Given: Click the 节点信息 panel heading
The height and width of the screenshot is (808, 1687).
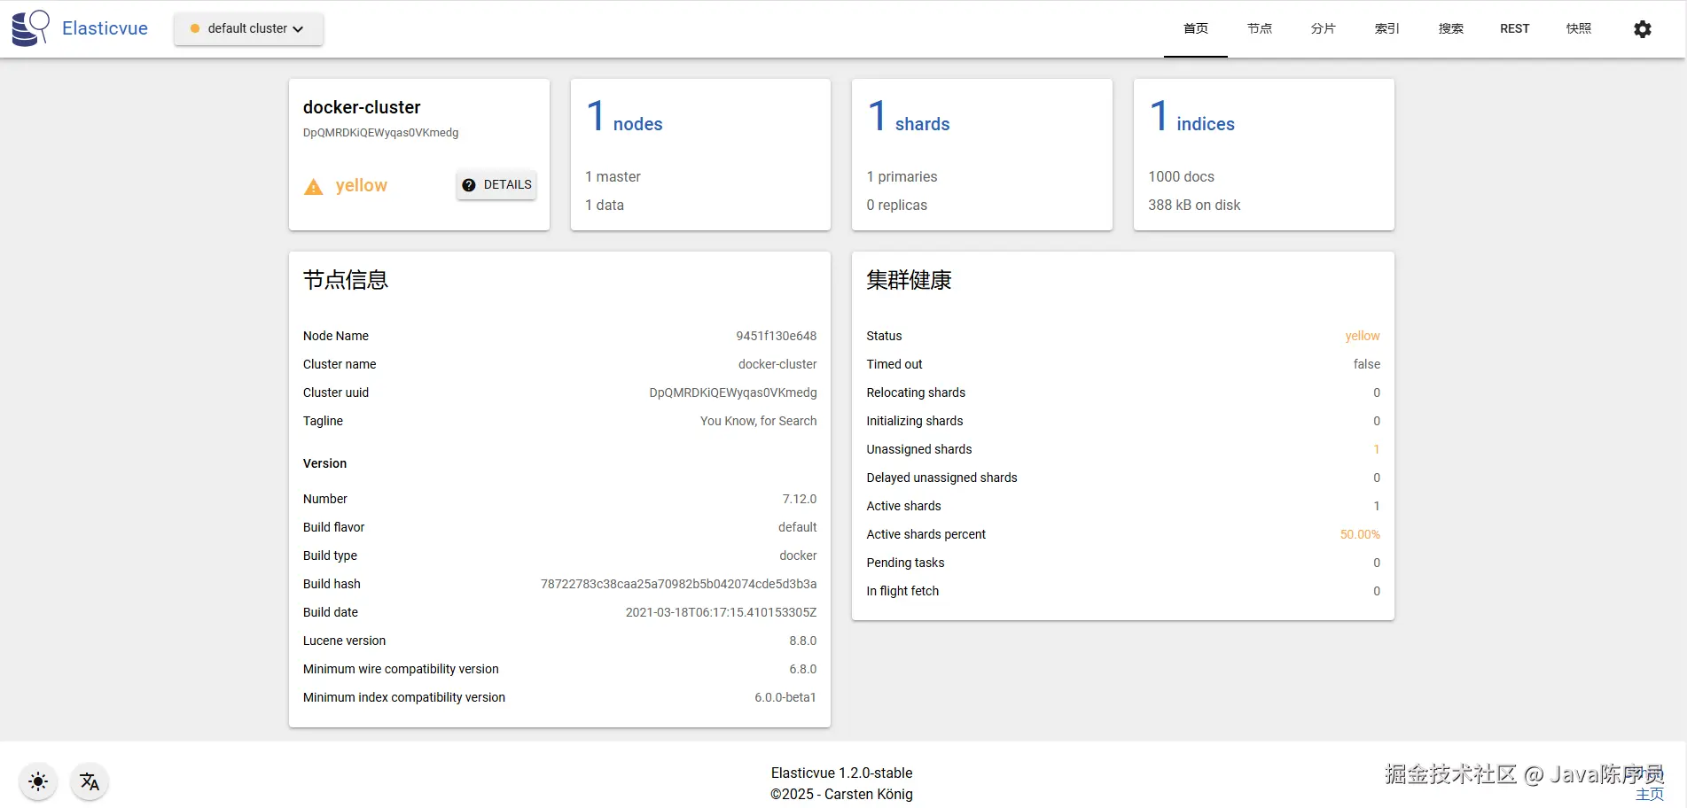Looking at the screenshot, I should coord(346,280).
